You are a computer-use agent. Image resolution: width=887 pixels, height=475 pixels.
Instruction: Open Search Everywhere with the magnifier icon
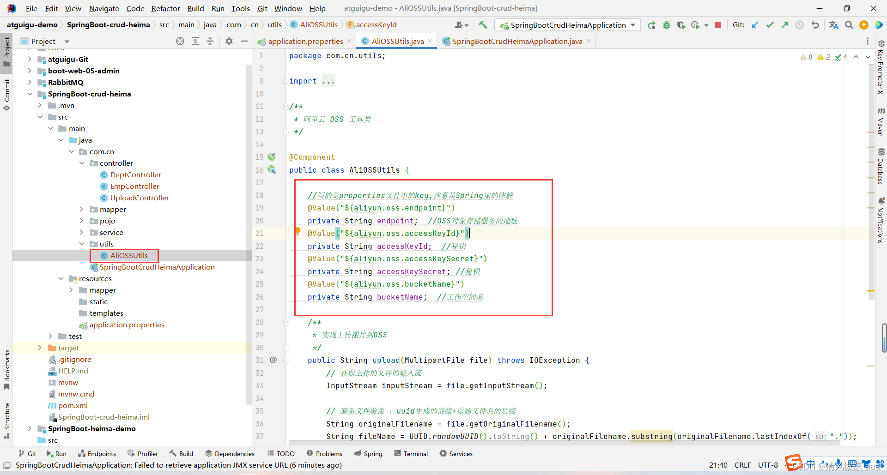coord(849,25)
